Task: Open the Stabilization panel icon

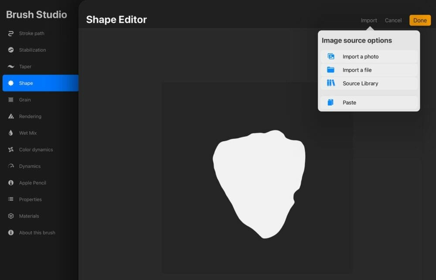Action: click(x=10, y=50)
